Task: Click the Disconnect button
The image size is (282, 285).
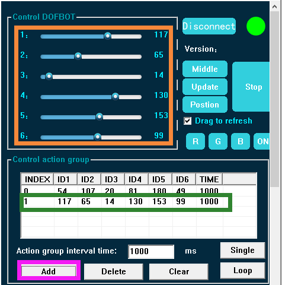Action: [209, 26]
